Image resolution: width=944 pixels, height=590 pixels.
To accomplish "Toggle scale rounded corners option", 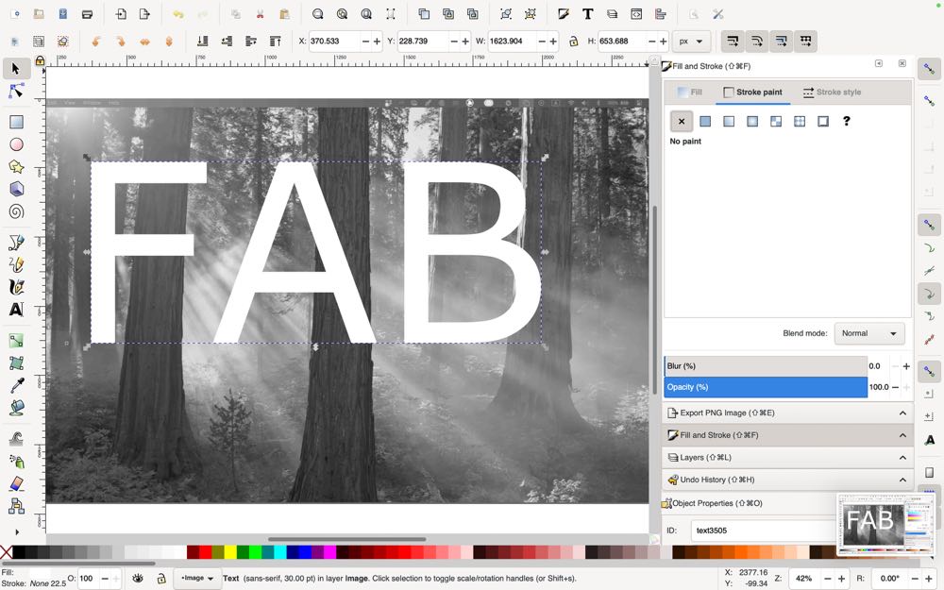I will coord(757,41).
